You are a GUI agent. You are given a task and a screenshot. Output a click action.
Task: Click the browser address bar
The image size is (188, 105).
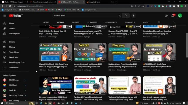[x=72, y=6]
